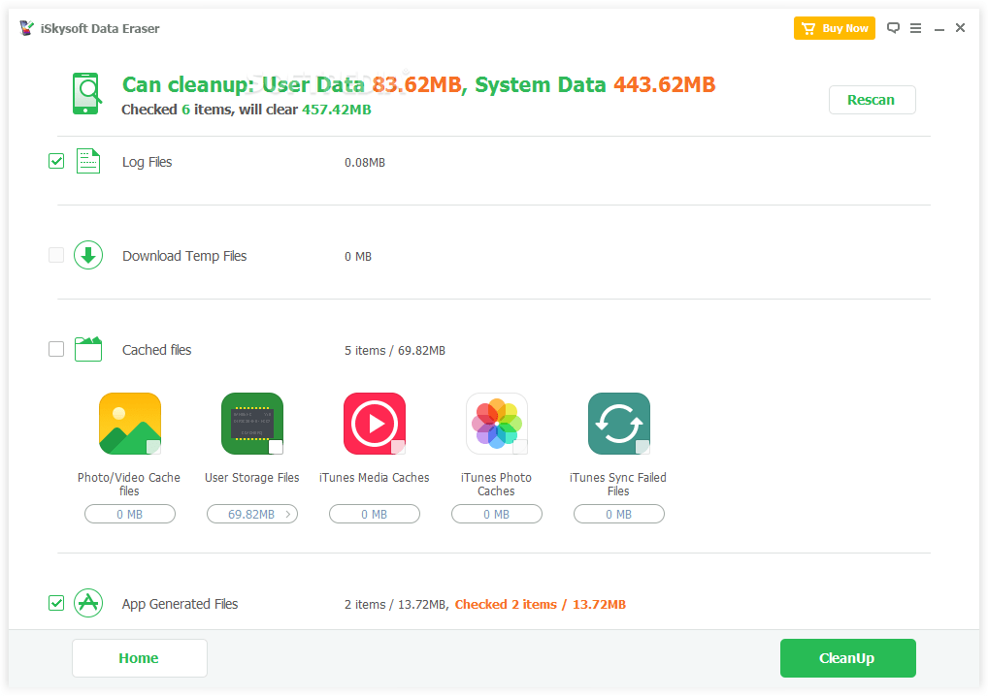Click the Buy Now button
The width and height of the screenshot is (988, 696).
click(834, 28)
